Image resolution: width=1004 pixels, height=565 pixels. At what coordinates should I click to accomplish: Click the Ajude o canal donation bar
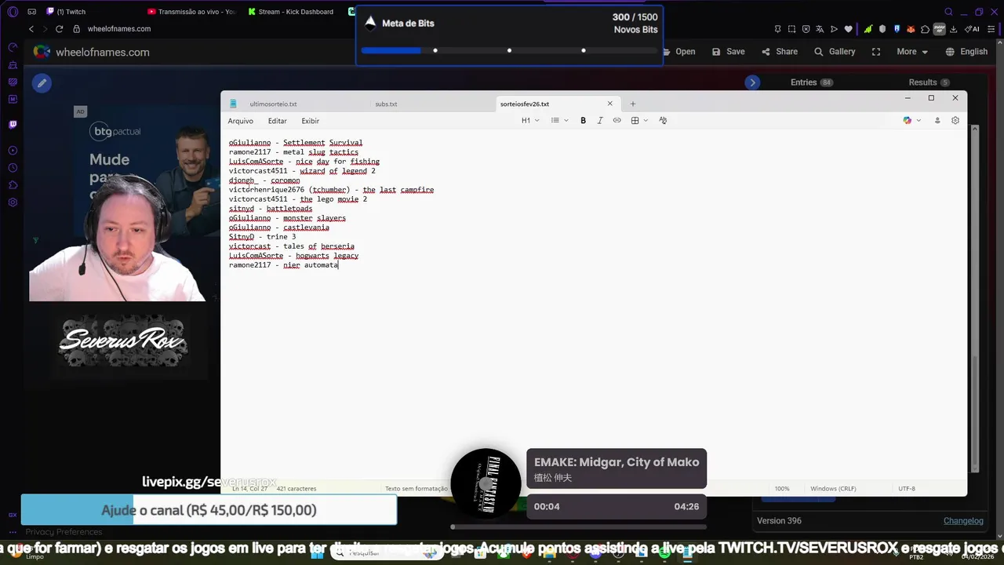point(209,510)
